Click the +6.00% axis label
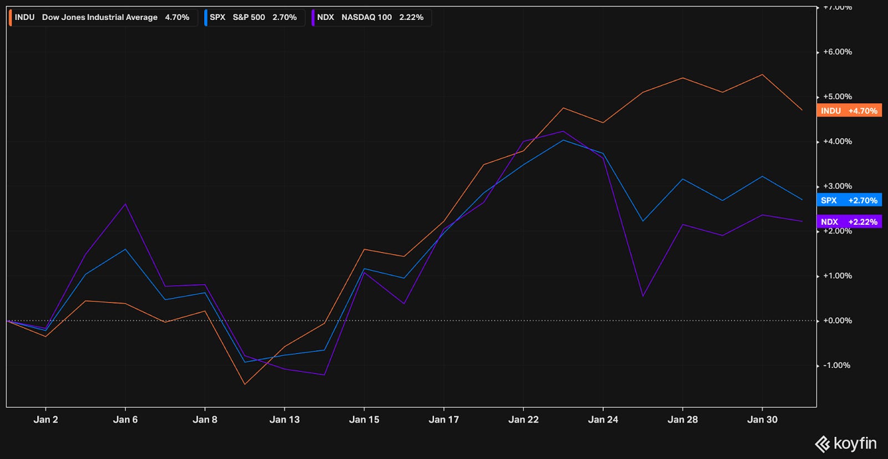Screen dimensions: 888x459 point(837,52)
